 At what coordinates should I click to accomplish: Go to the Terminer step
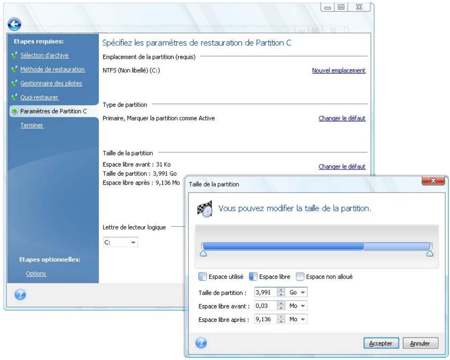(32, 125)
